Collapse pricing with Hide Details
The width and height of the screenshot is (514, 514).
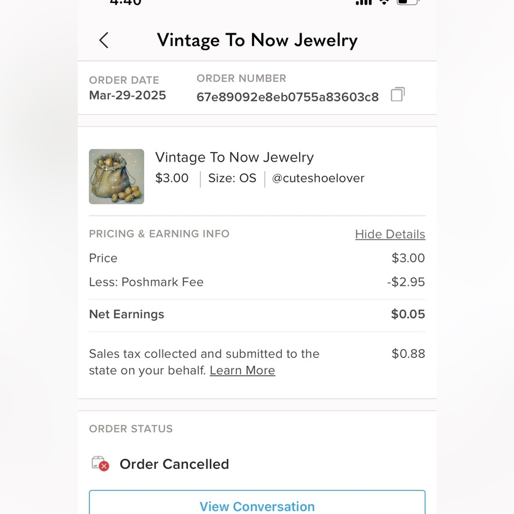390,234
